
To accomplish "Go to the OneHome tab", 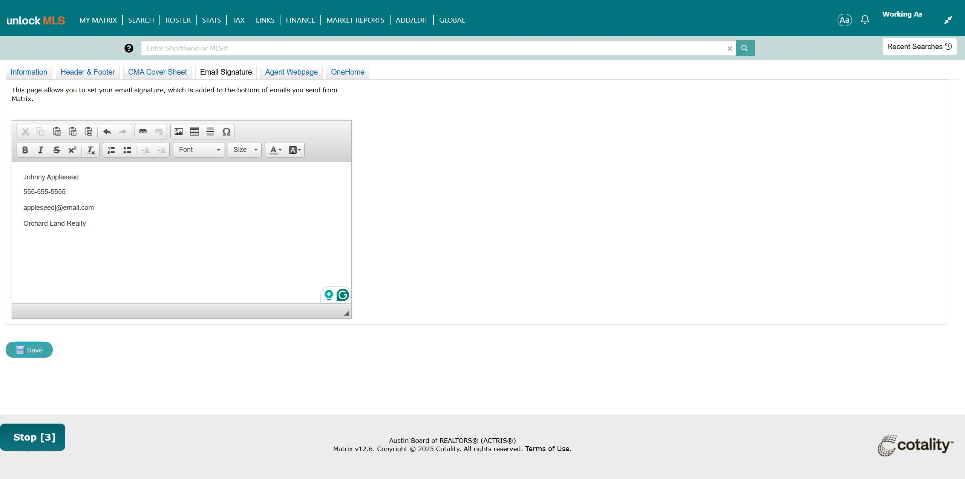I will [x=348, y=72].
